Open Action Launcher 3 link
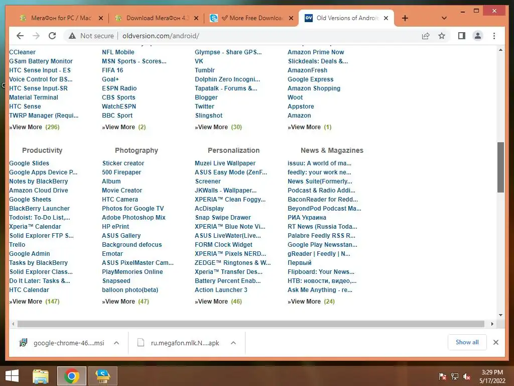Viewport: 514px width, 386px height. tap(221, 290)
